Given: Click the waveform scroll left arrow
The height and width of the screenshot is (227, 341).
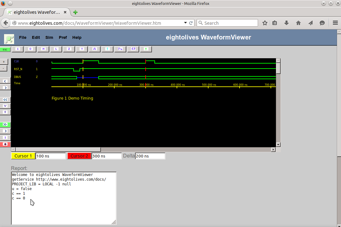Looking at the screenshot, I should 13,150.
